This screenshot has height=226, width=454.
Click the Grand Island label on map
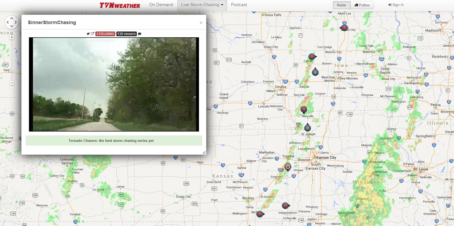tap(224, 96)
